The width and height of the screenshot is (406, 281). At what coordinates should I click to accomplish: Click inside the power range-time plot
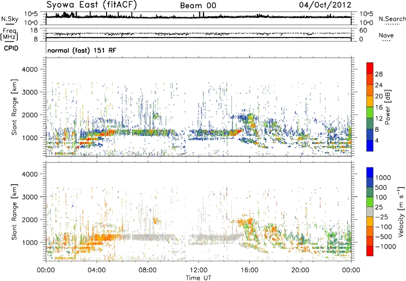(198, 107)
